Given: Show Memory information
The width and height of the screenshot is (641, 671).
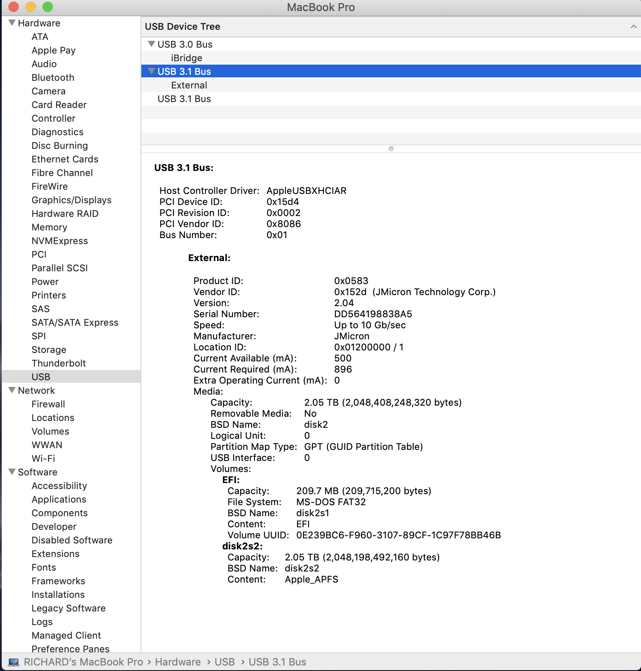Looking at the screenshot, I should [x=49, y=227].
